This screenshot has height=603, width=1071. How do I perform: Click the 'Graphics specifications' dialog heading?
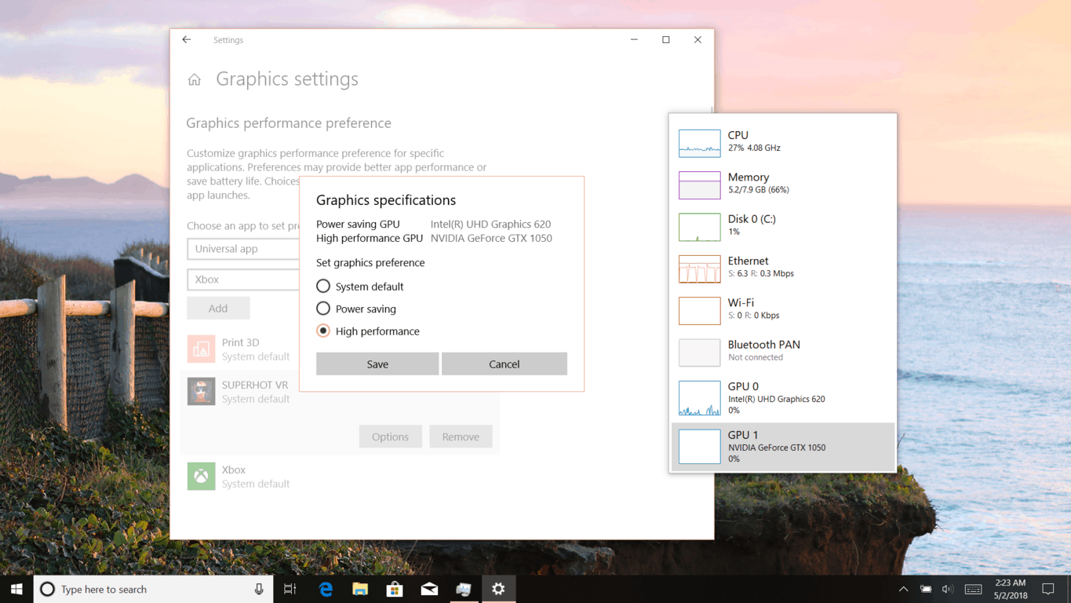[386, 200]
